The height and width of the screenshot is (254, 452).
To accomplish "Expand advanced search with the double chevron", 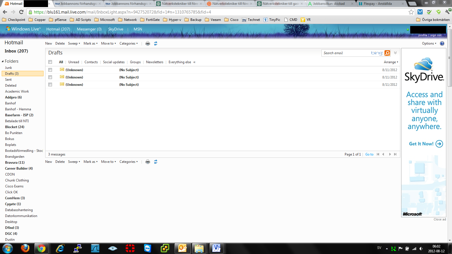I will pos(395,53).
